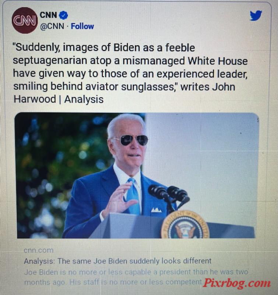Click the blue verified badge next to CNN
The image size is (278, 295).
(63, 15)
